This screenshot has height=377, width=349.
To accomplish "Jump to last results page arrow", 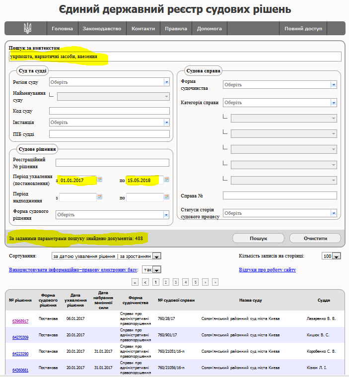I will click(x=215, y=282).
